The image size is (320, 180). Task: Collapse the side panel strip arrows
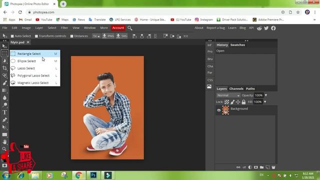[210, 40]
